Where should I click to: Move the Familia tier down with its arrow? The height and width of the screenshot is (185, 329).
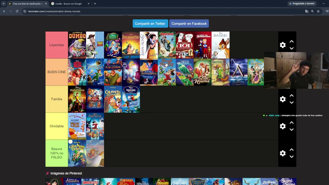pos(291,103)
